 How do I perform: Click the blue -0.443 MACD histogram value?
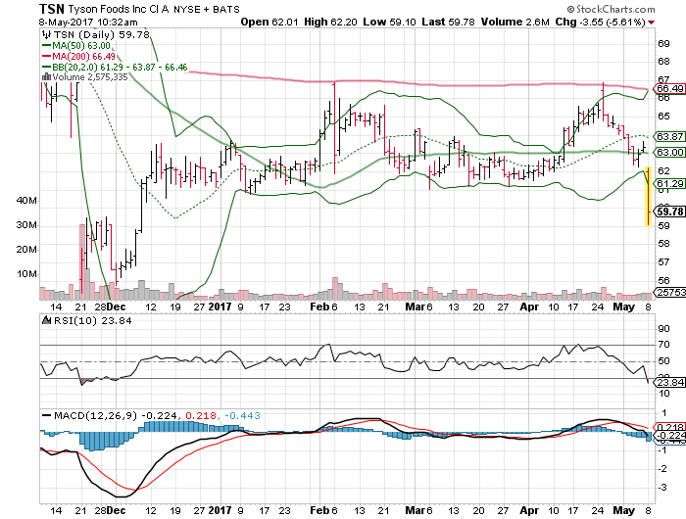[241, 415]
